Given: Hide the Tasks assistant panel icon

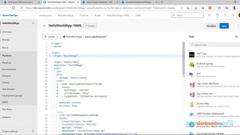Looking at the screenshot, I should point(236,37).
